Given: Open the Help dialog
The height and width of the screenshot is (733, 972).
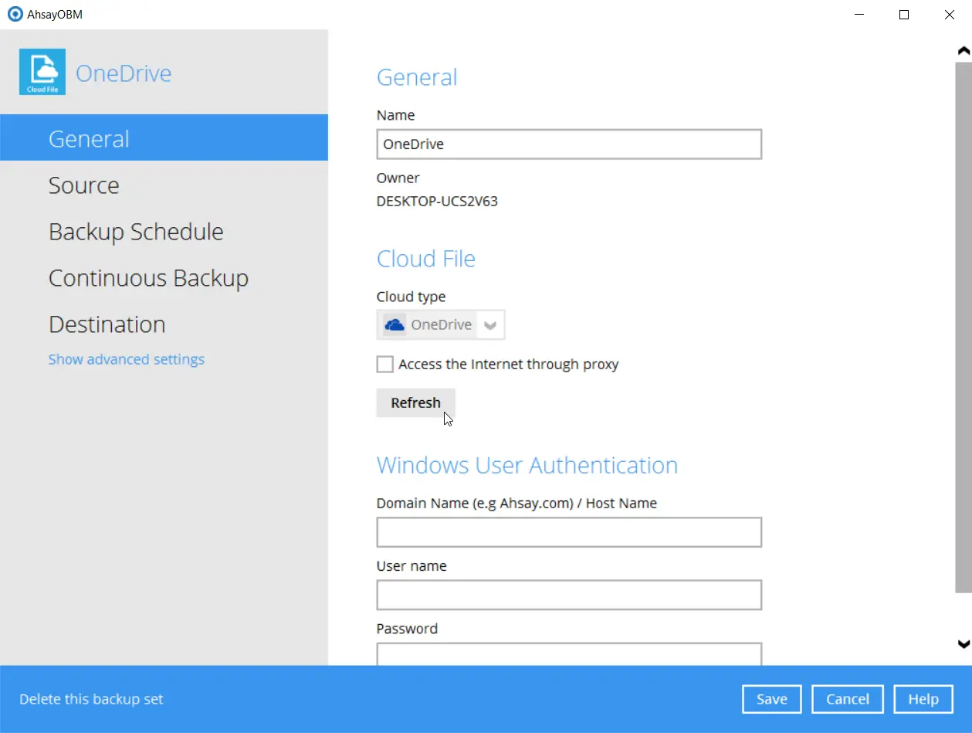Looking at the screenshot, I should 923,698.
